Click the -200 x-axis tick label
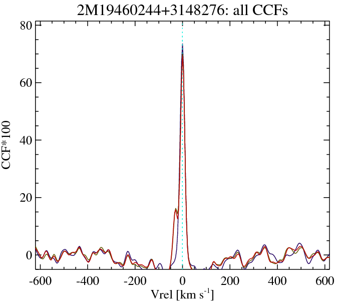The image size is (338, 301). click(x=135, y=280)
